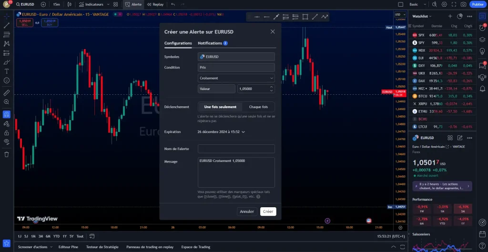
Task: Open the calendar icon in right sidebar
Action: [x=482, y=233]
